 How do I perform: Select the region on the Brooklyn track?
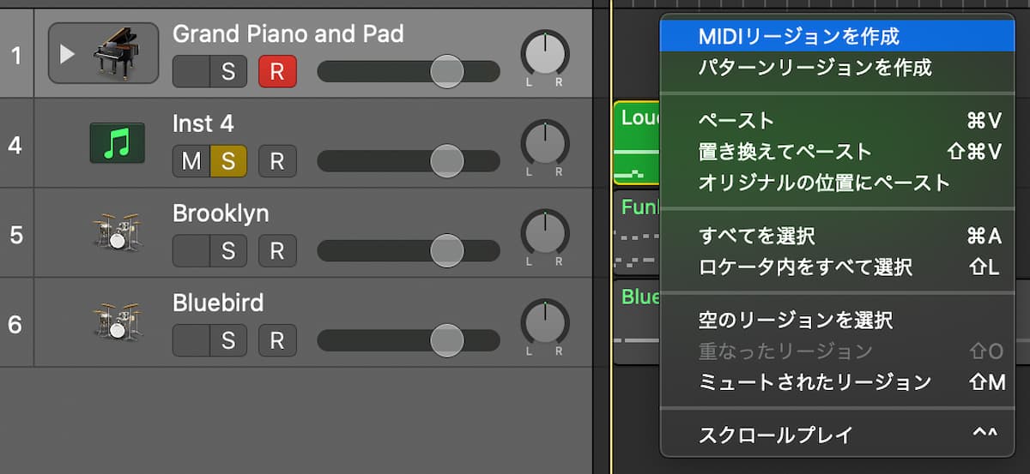636,232
